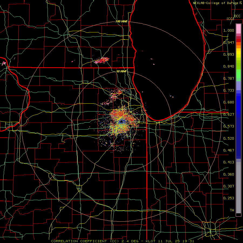The width and height of the screenshot is (243, 243).
Task: Click the small pink echo at the far west edge
Action: point(4,63)
